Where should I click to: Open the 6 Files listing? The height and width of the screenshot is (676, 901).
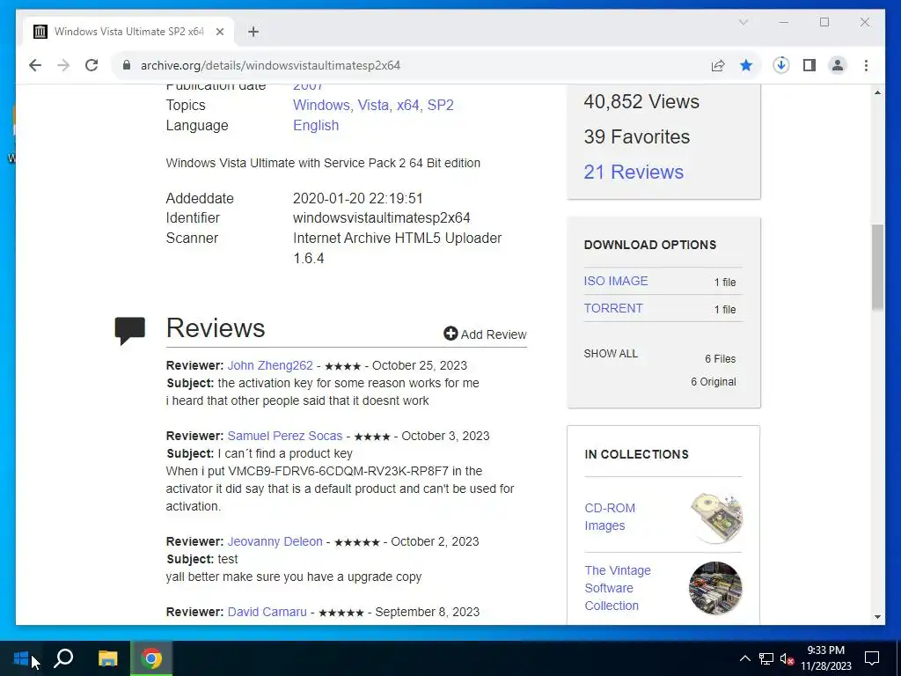pyautogui.click(x=720, y=359)
